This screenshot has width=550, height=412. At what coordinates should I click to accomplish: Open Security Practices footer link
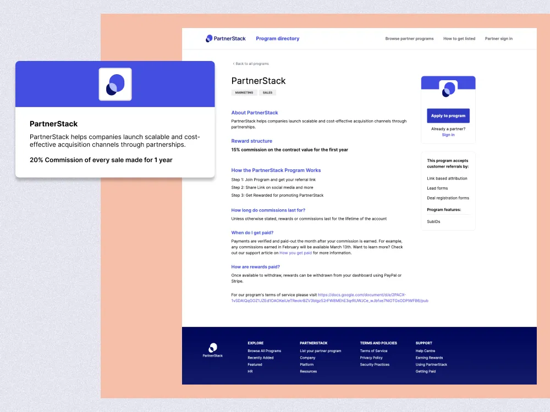click(x=375, y=364)
